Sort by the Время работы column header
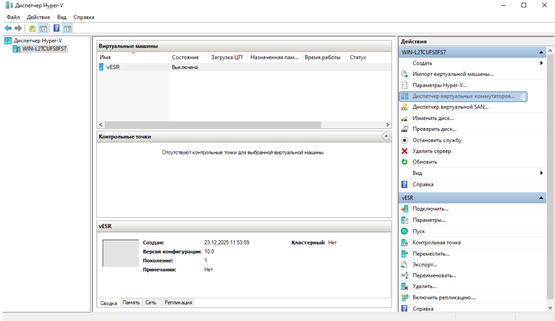Viewport: 555px width, 321px height. [x=324, y=57]
